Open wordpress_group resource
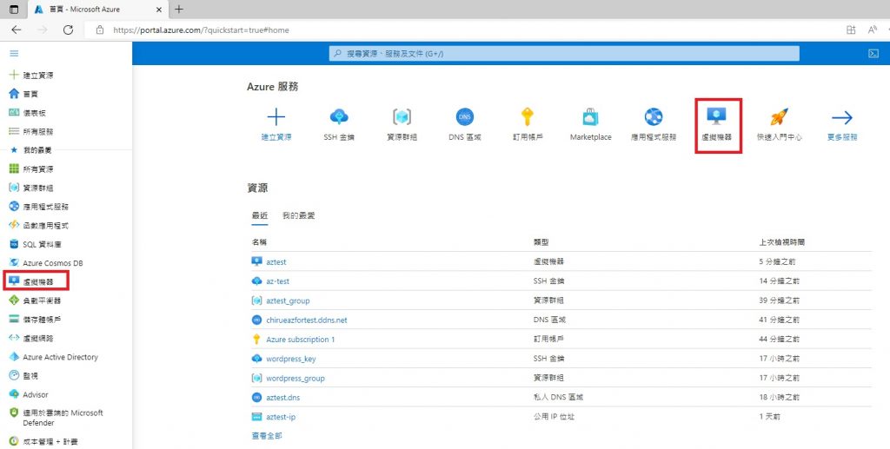The height and width of the screenshot is (449, 890). (296, 378)
